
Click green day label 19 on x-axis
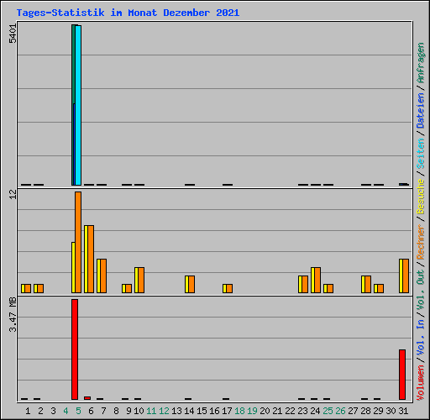point(252,411)
